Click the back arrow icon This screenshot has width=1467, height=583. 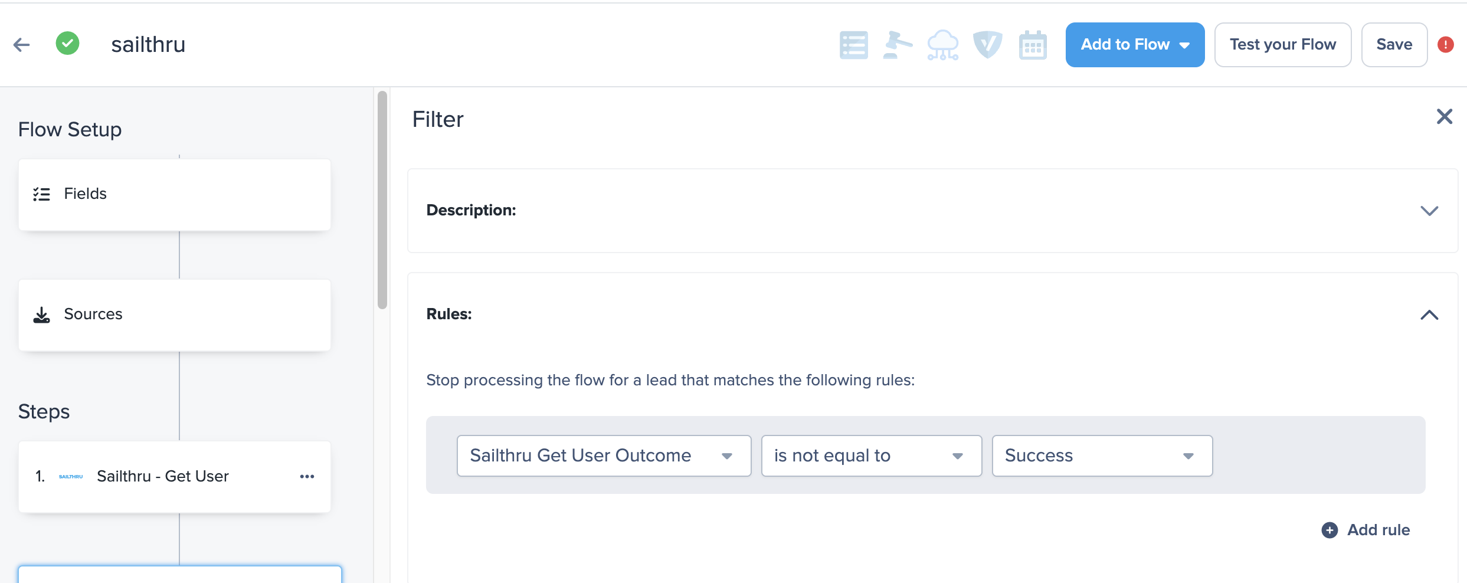click(x=22, y=45)
